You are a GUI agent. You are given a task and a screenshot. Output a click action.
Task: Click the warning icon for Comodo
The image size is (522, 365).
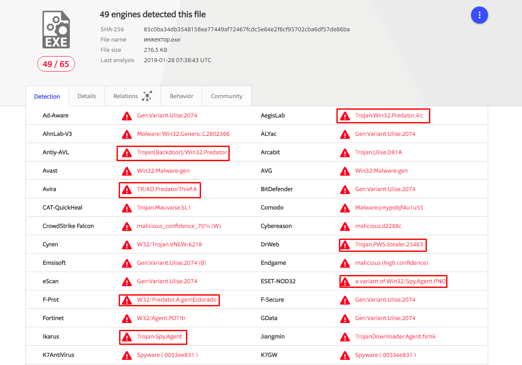(345, 208)
